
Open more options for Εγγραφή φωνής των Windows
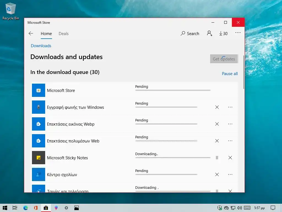point(230,107)
